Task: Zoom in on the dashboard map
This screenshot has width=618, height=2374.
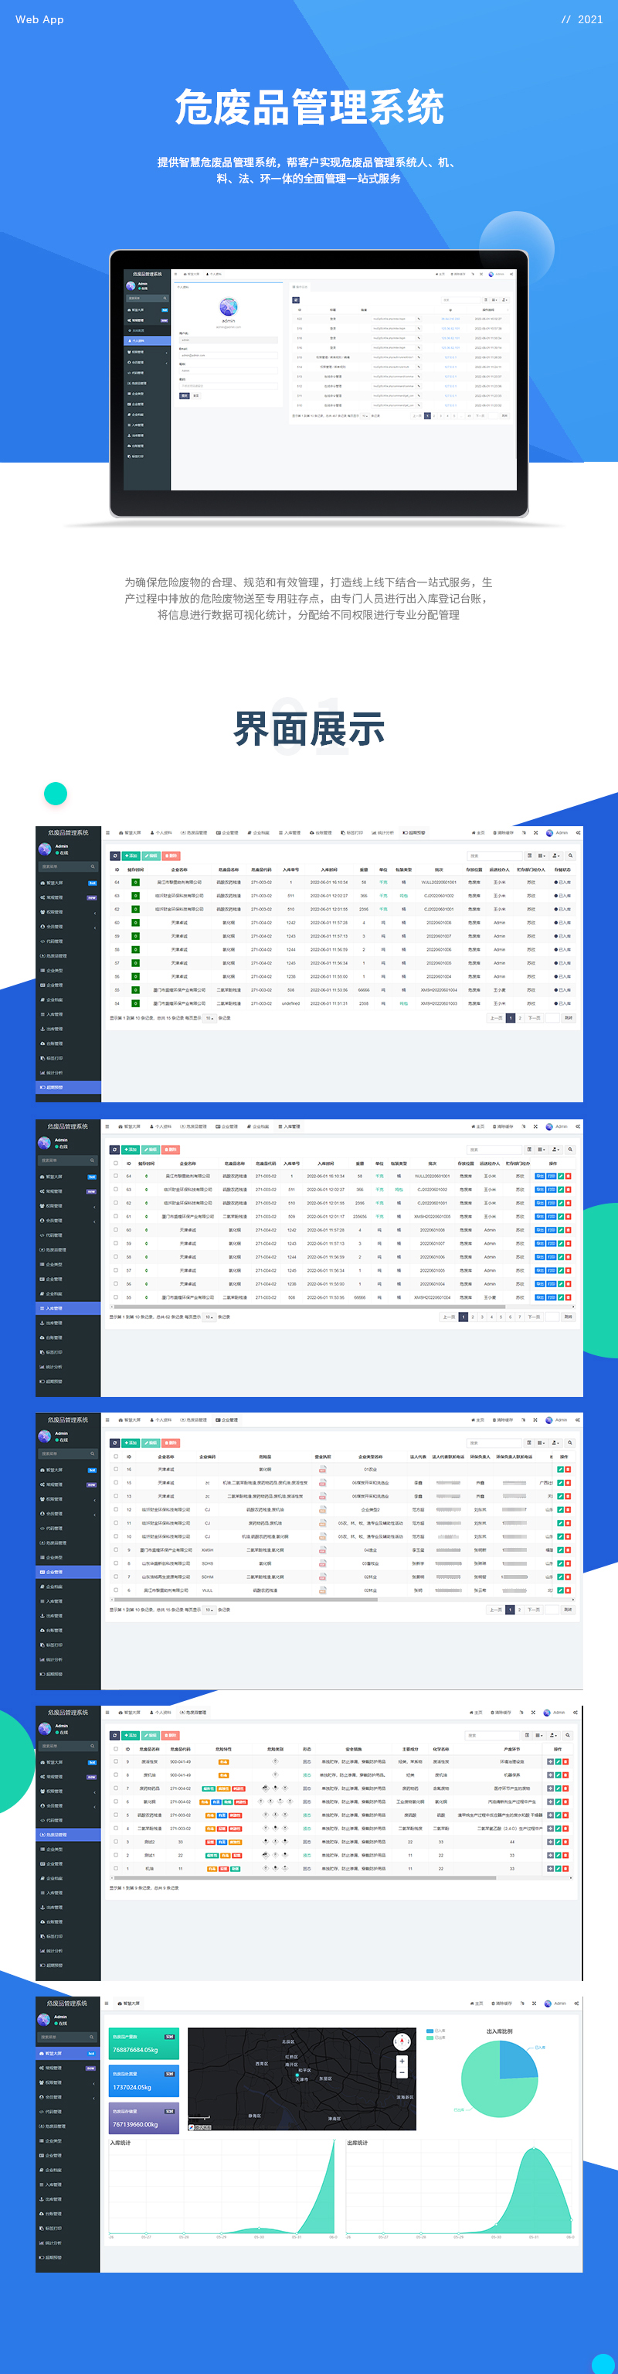Action: 402,2061
